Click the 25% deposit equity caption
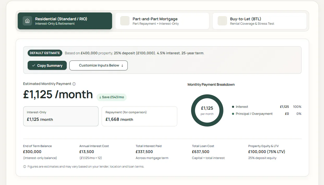Image resolution: width=324 pixels, height=185 pixels. pyautogui.click(x=262, y=158)
